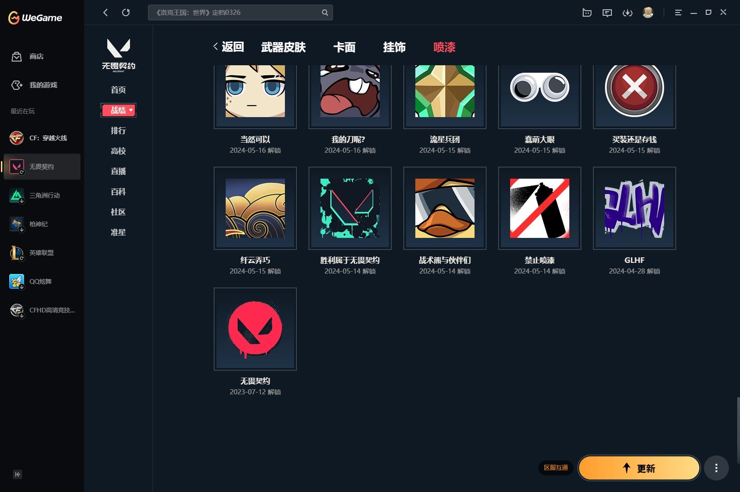
Task: Open the hamburger menu in title bar
Action: (678, 12)
